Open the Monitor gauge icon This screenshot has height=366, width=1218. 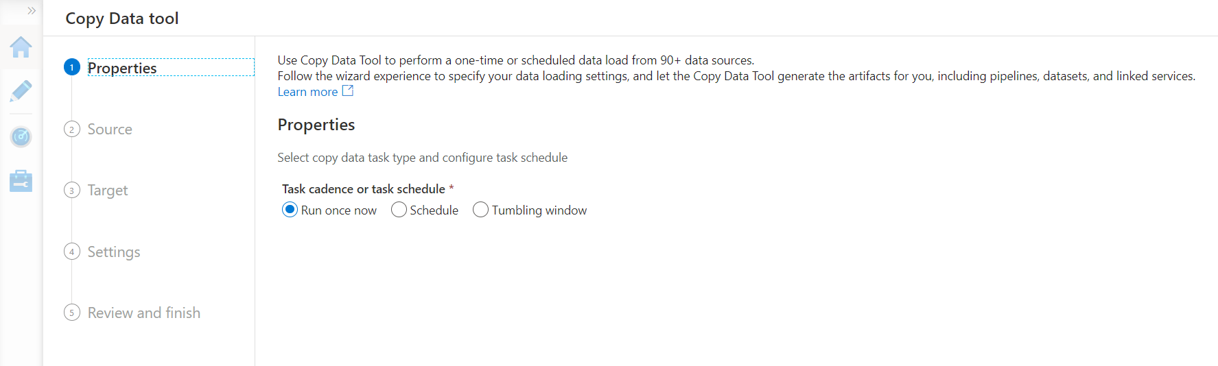click(x=21, y=136)
